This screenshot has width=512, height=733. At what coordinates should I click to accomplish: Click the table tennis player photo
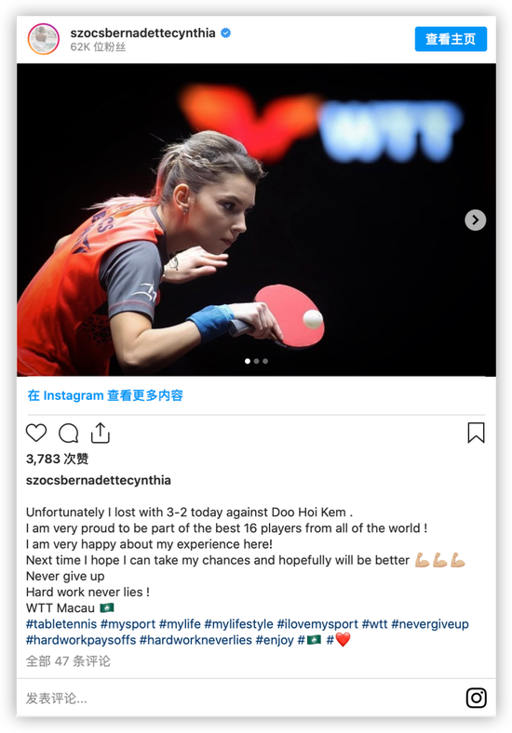[x=257, y=220]
